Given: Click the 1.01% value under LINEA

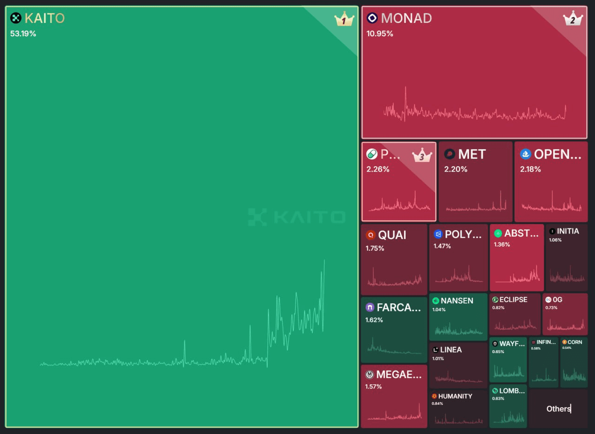Looking at the screenshot, I should [x=438, y=359].
